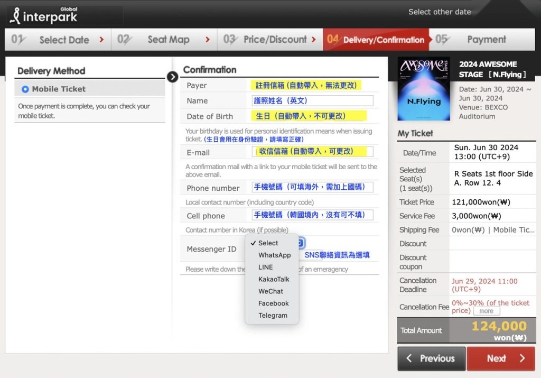Click the N.Flying event poster thumbnail

(x=424, y=89)
